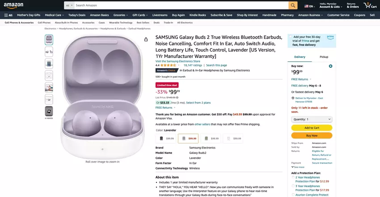
Task: Open the Quantity dropdown
Action: [312, 119]
